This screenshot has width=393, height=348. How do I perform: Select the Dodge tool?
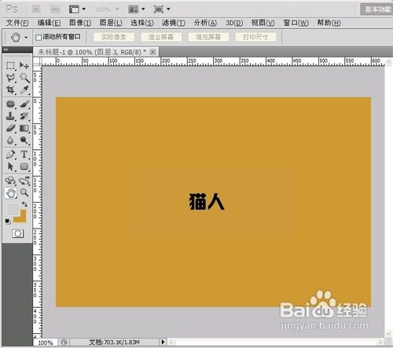24,141
